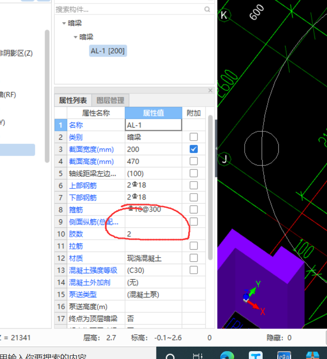Tick the 上部钢筋 additional checkbox

click(x=194, y=185)
